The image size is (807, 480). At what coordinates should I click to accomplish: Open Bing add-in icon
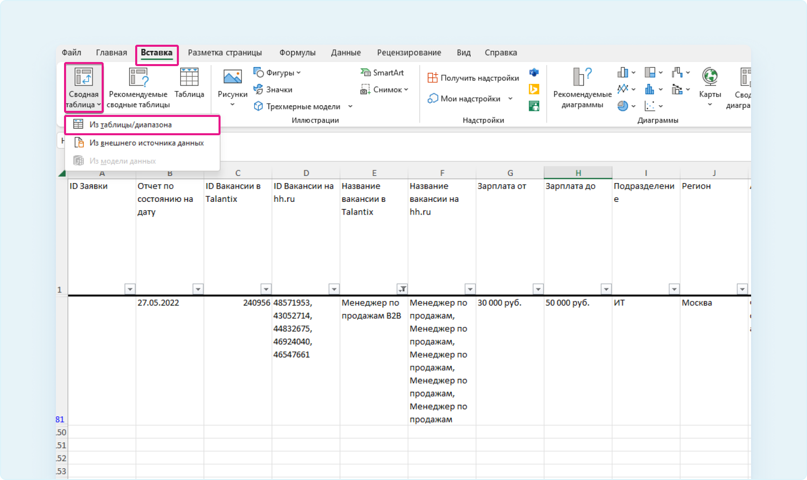click(x=534, y=89)
